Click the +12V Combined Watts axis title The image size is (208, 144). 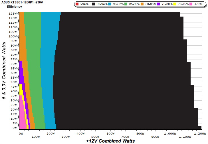110,141
